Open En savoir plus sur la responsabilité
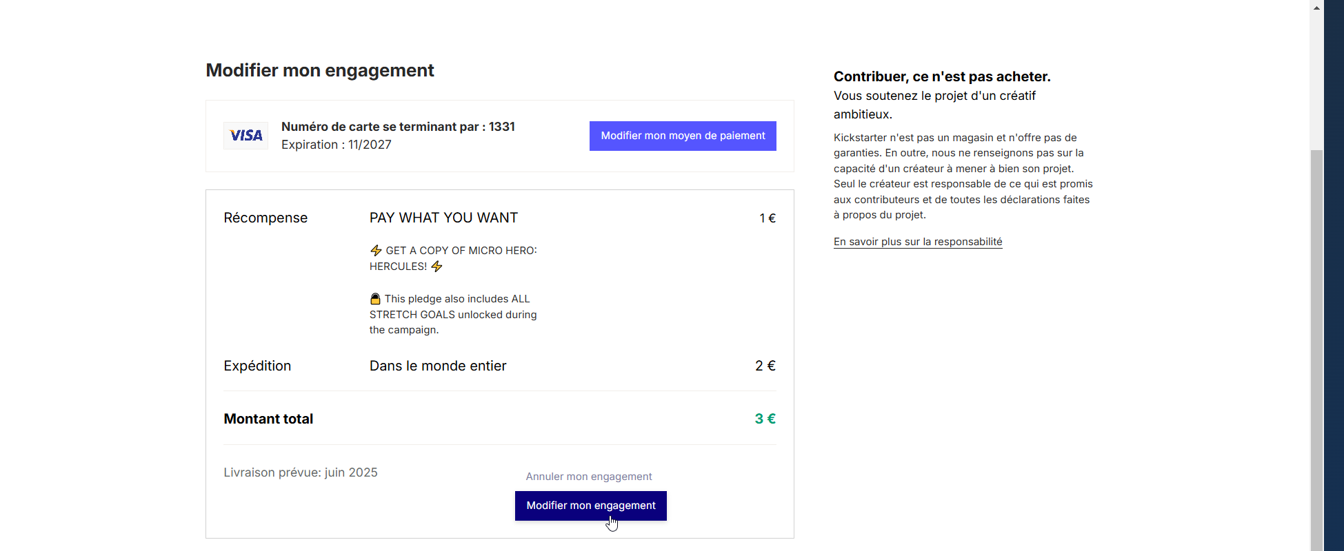This screenshot has width=1344, height=551. point(918,242)
